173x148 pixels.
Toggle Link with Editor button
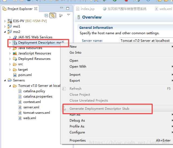(x=53, y=15)
